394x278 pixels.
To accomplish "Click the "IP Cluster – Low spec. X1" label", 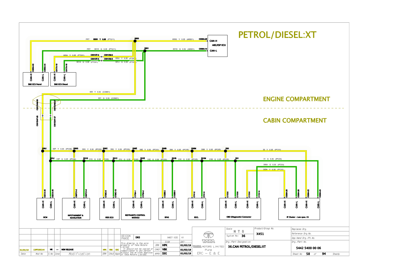I will coord(298,217).
